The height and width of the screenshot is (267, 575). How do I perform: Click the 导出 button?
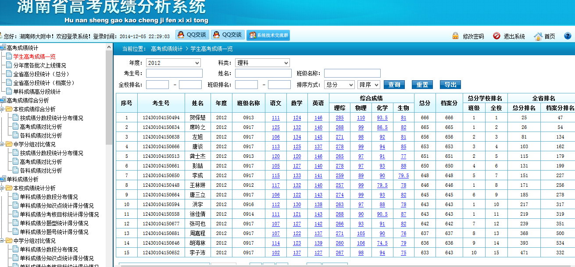point(450,85)
